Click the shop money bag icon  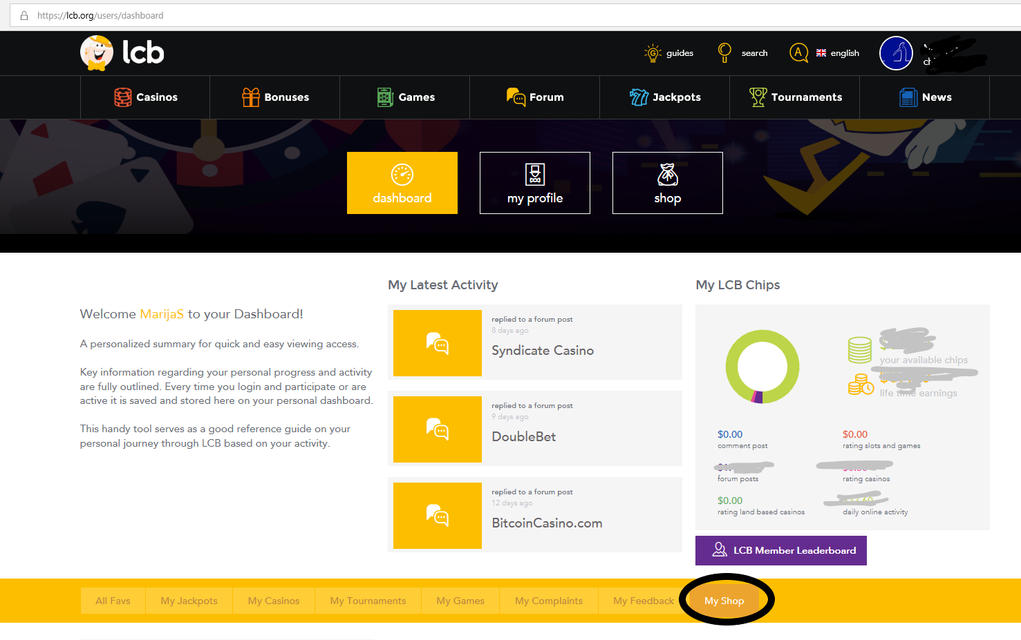click(x=668, y=175)
